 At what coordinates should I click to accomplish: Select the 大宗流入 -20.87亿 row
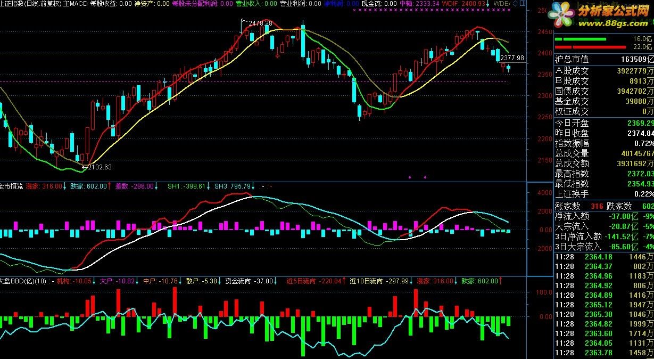(x=604, y=226)
